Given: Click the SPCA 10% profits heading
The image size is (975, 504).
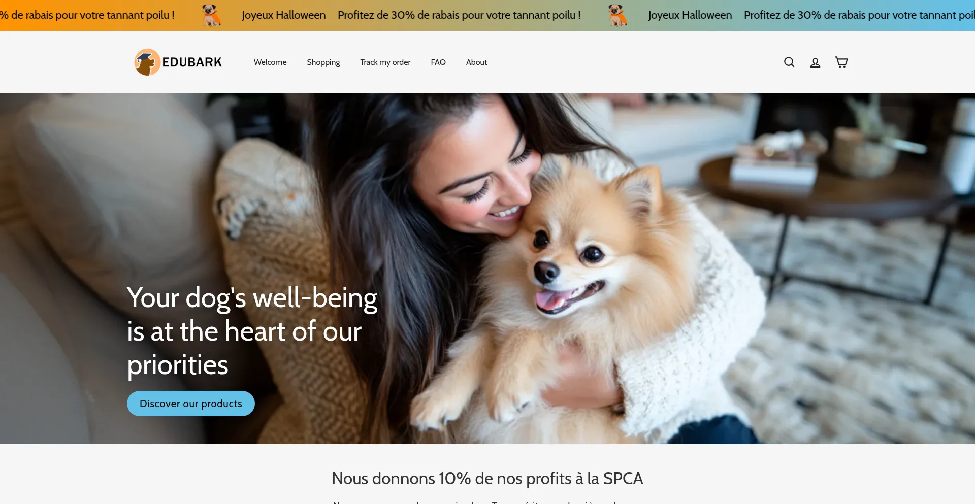Looking at the screenshot, I should 487,478.
